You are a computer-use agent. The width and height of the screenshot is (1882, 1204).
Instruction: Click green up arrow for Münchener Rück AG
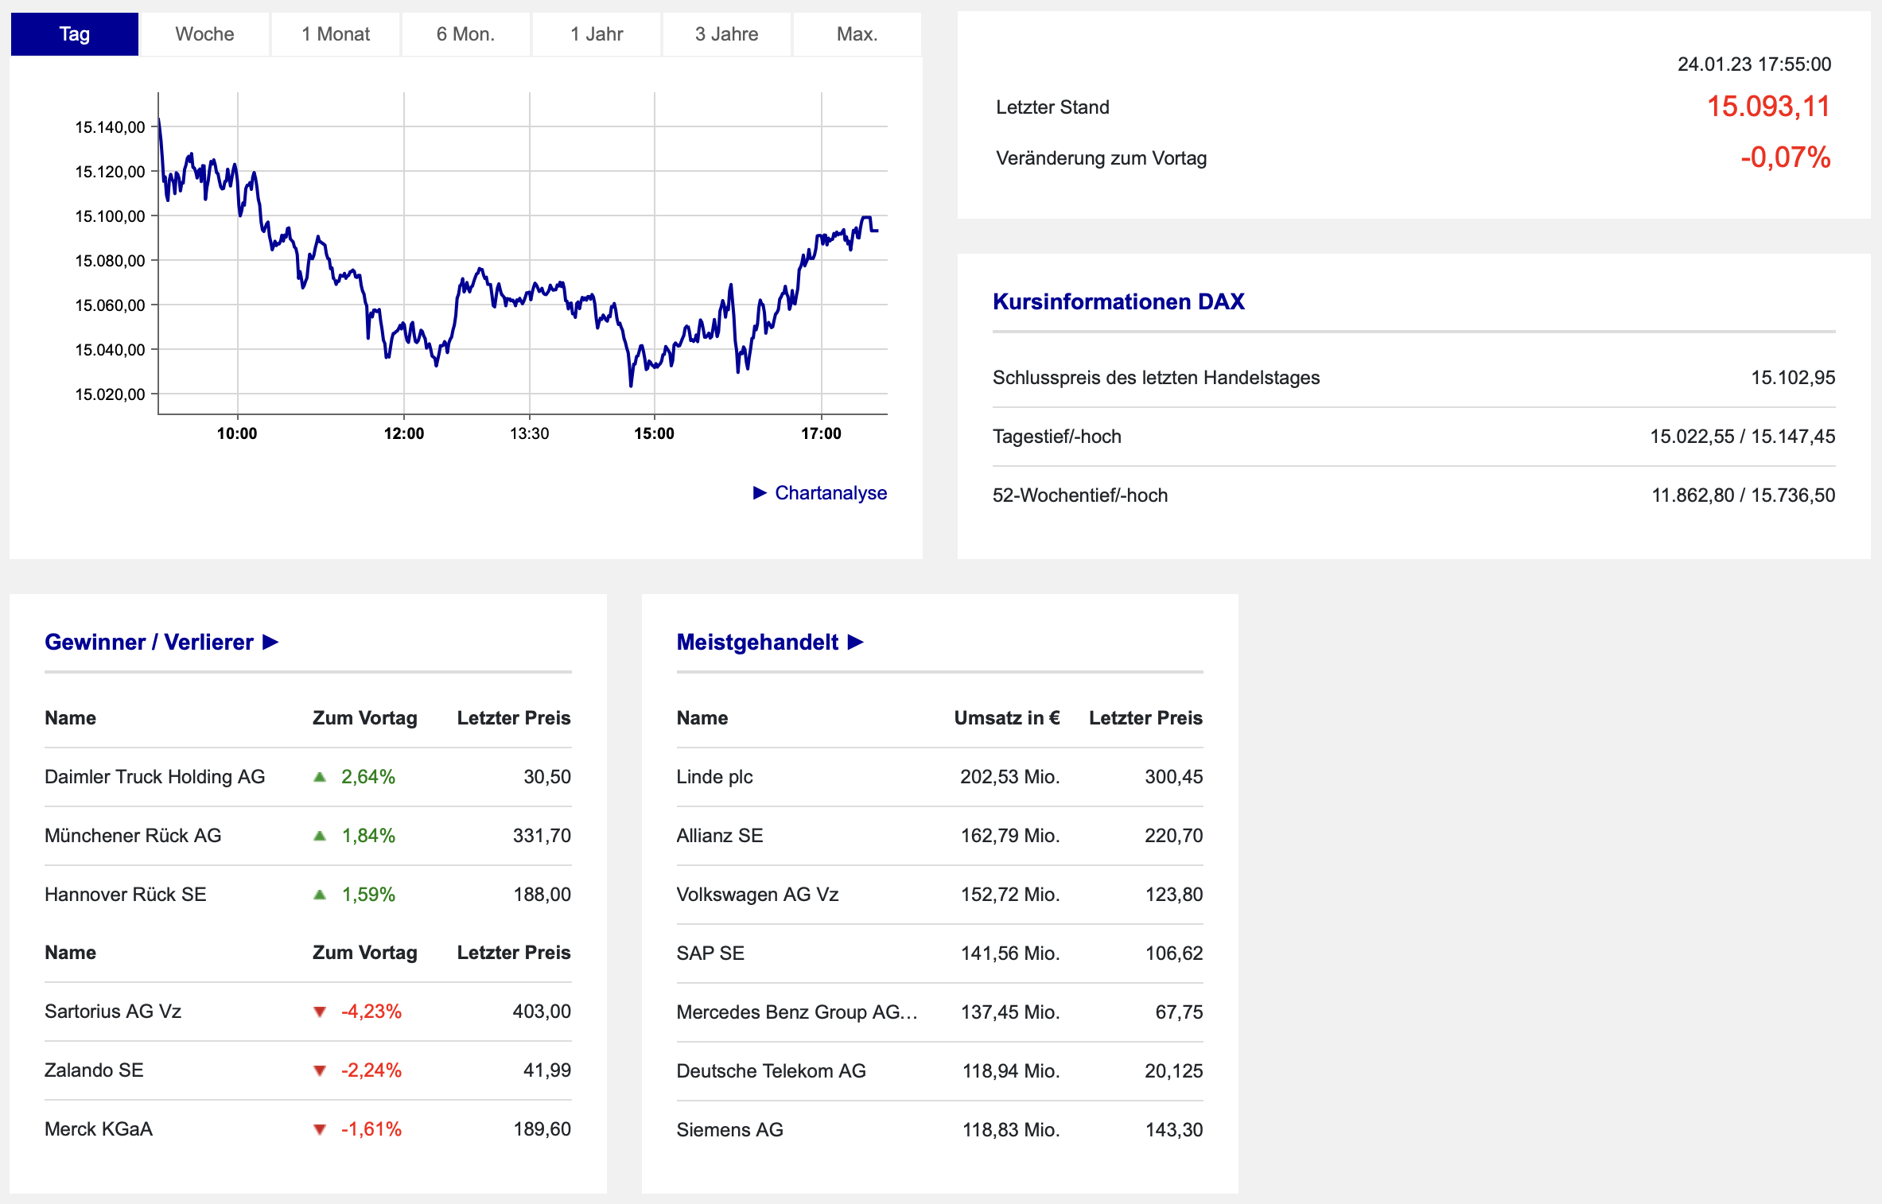[x=320, y=836]
